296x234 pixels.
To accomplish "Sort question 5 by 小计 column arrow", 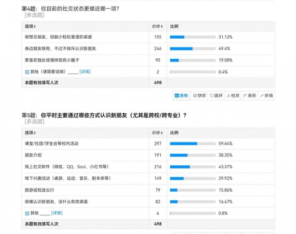I will pyautogui.click(x=162, y=133).
